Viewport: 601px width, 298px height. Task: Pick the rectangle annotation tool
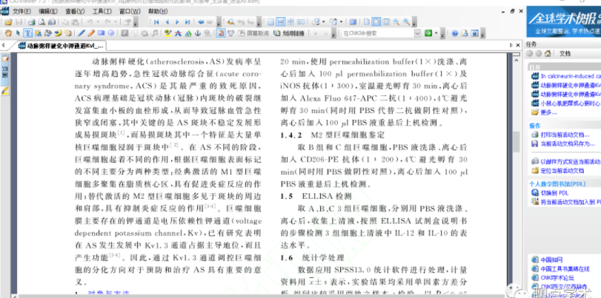[102, 33]
